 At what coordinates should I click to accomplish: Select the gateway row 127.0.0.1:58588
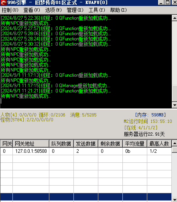point(86,151)
